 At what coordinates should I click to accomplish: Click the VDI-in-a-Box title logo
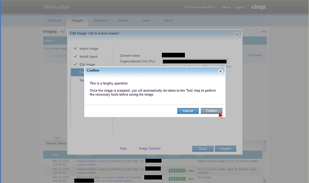[x=57, y=7]
